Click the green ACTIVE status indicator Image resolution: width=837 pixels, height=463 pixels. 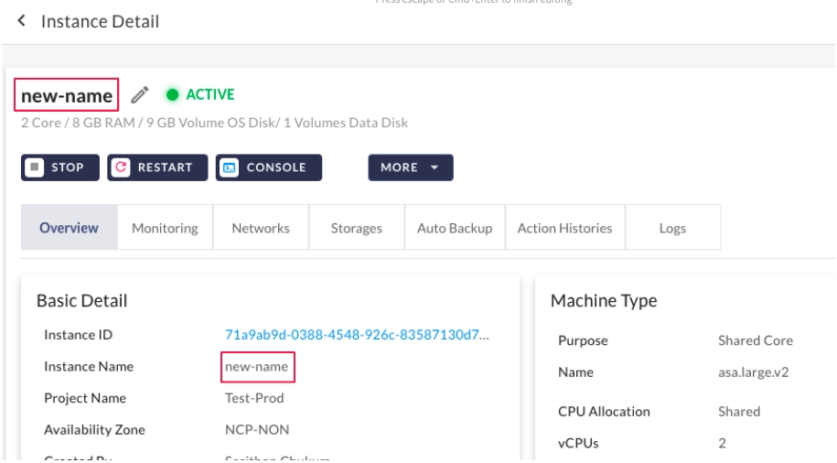(x=199, y=94)
